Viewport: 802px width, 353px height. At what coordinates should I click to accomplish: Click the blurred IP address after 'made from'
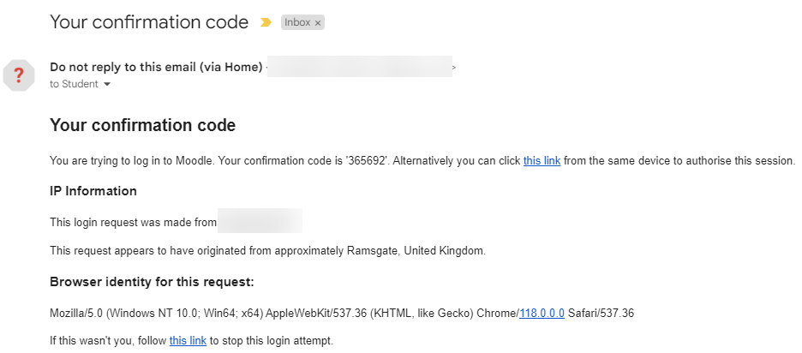[260, 220]
